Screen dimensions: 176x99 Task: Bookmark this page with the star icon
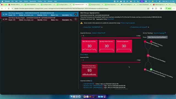(x=148, y=9)
